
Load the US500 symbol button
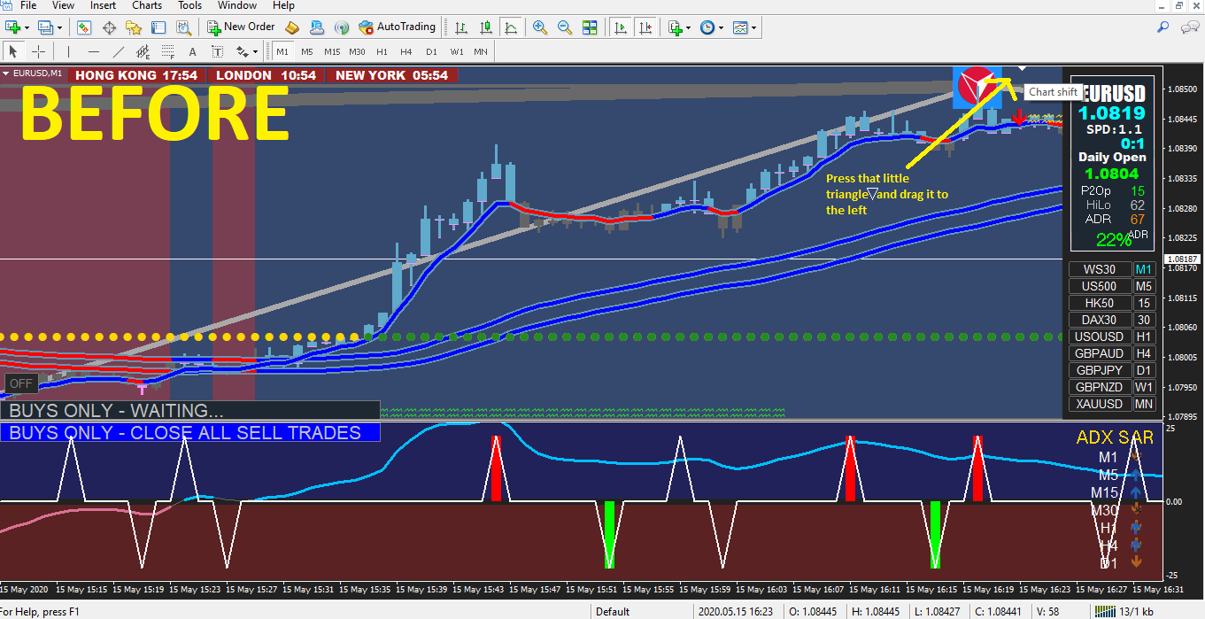pos(1100,286)
